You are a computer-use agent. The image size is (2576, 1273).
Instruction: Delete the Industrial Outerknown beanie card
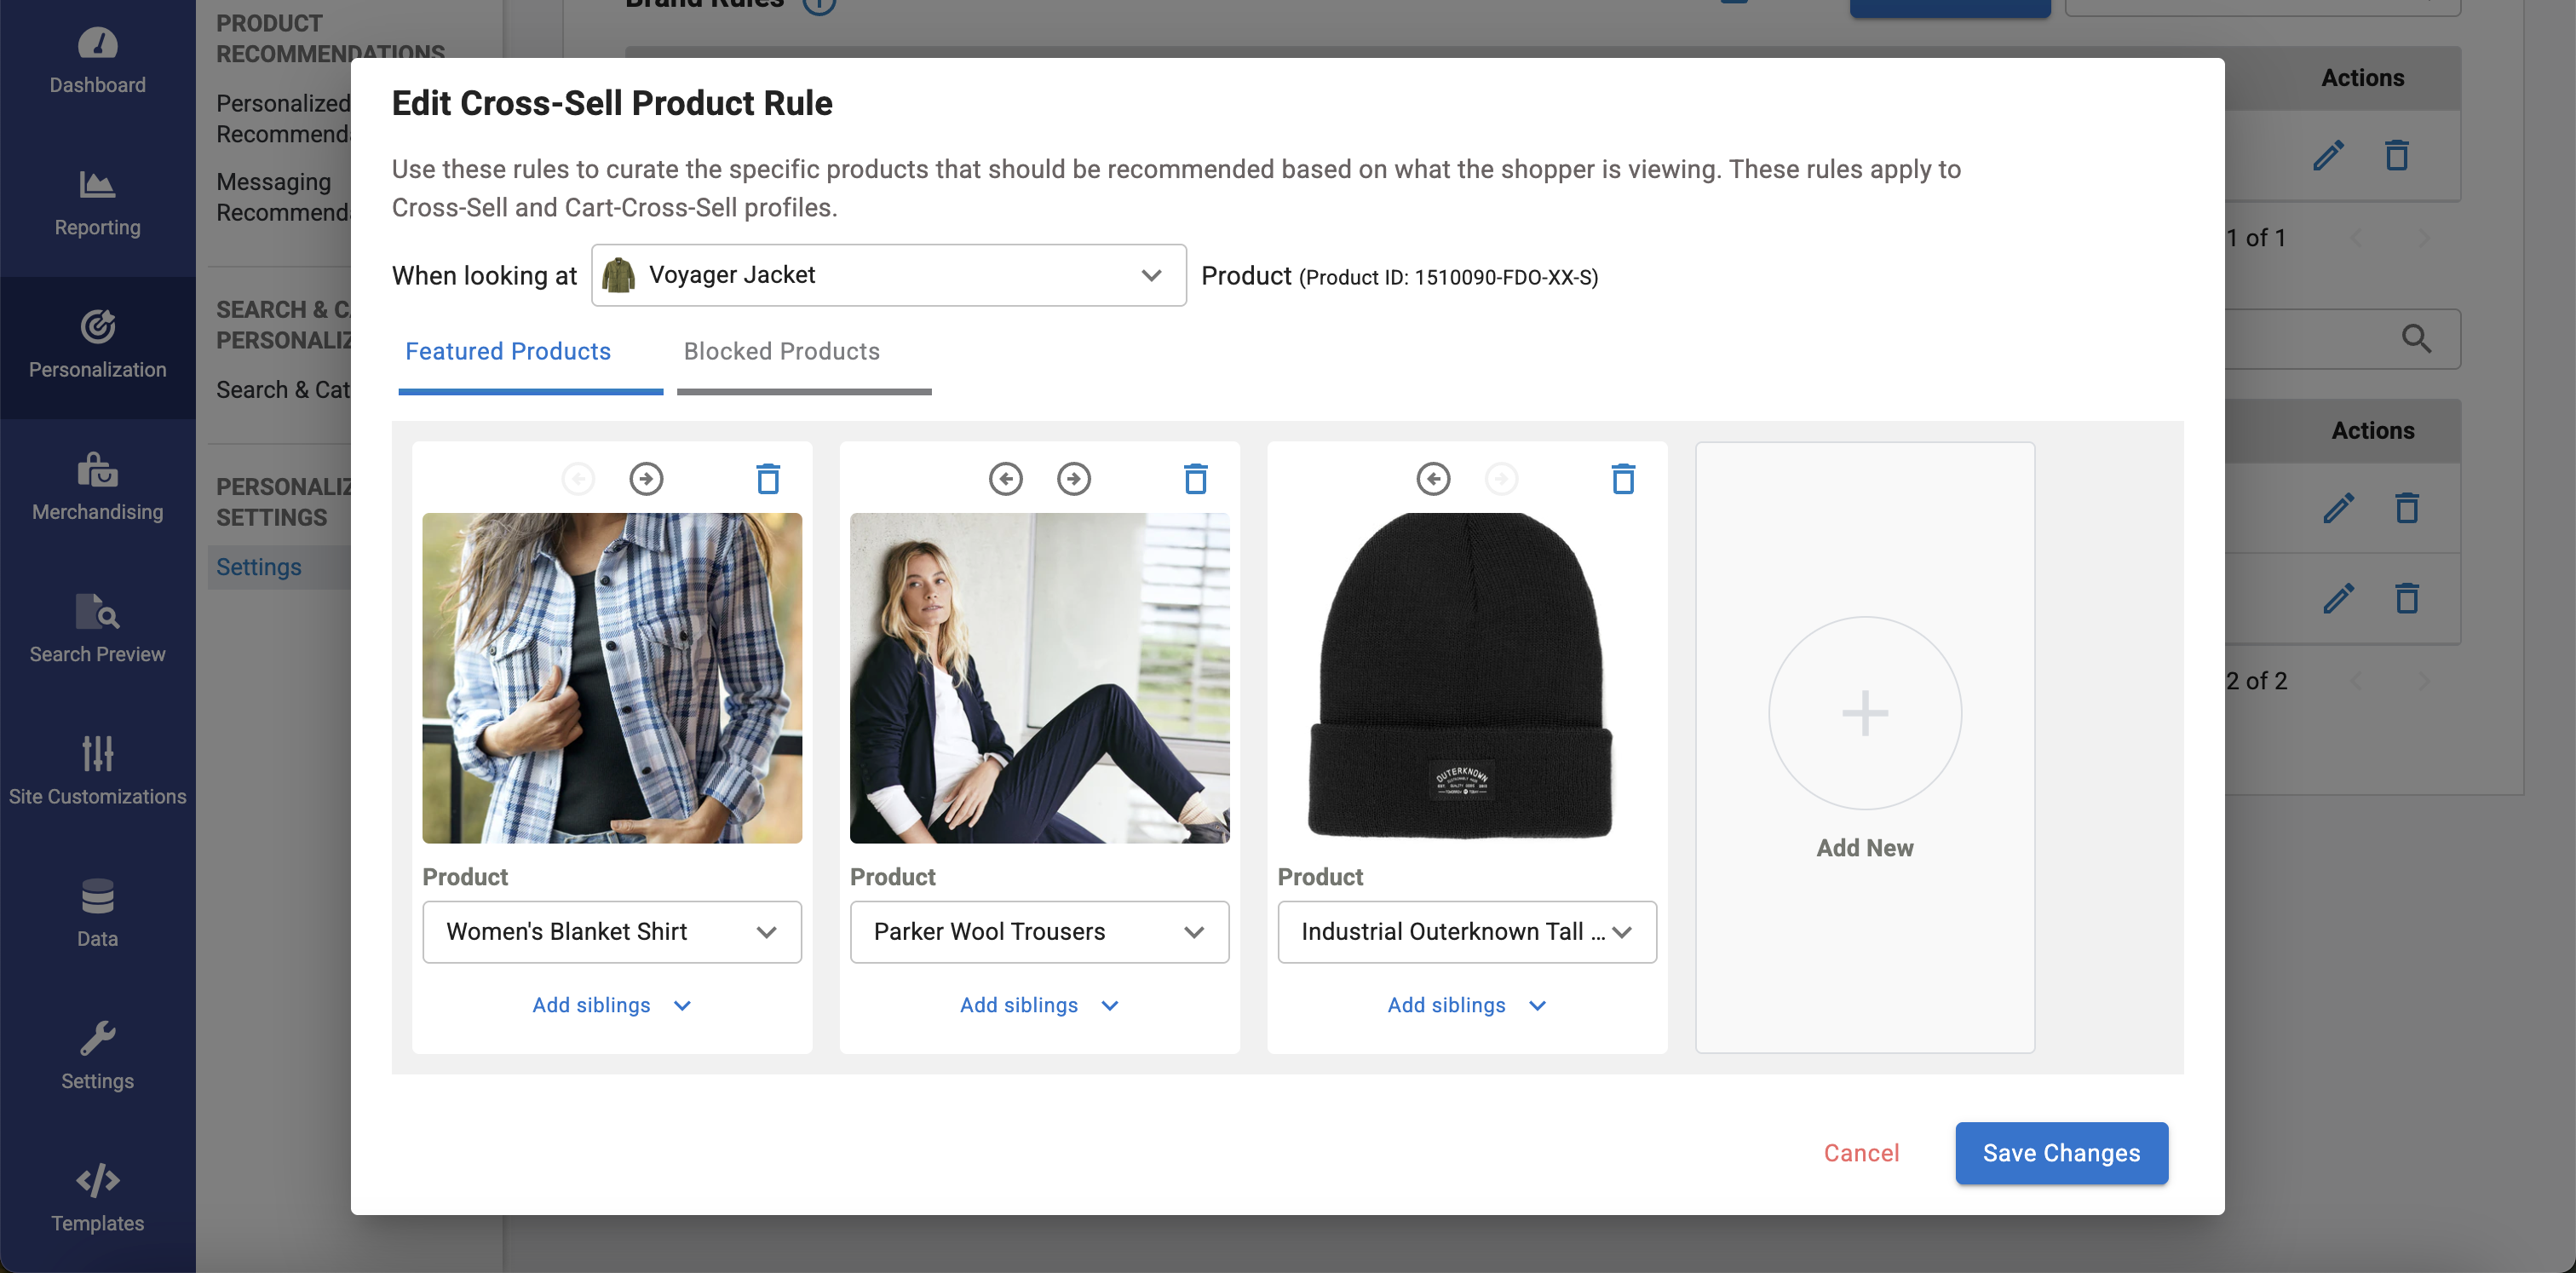tap(1623, 479)
